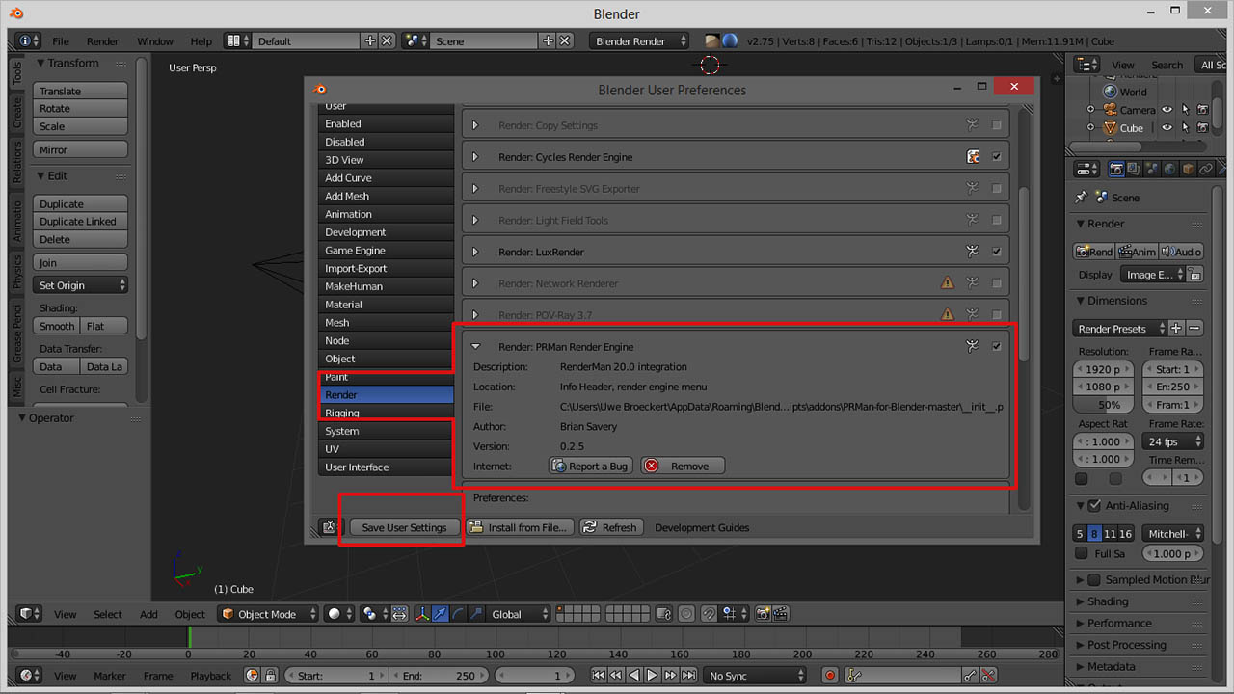Select the translate manipulator arrow icon
The height and width of the screenshot is (694, 1234).
(x=440, y=614)
